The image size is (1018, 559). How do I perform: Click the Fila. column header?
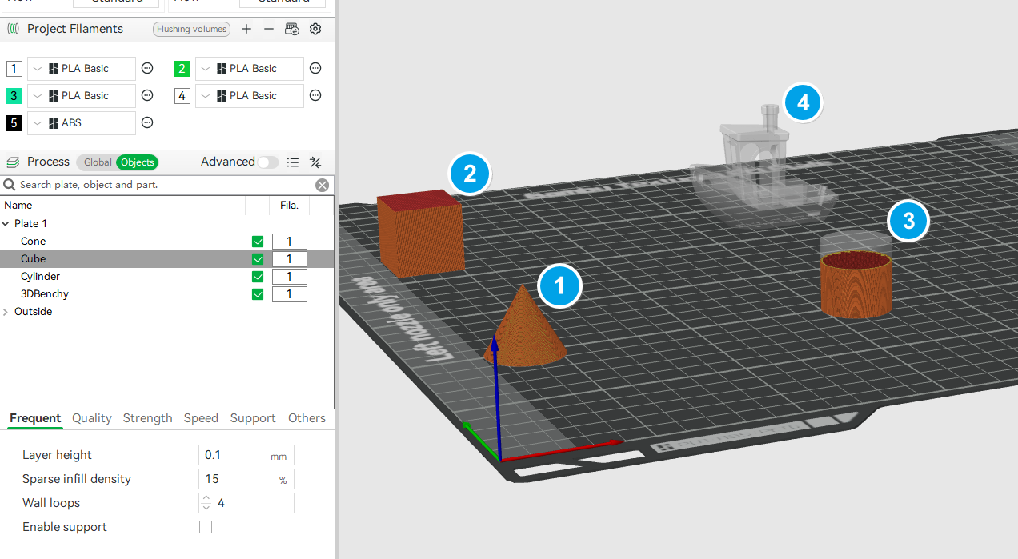pyautogui.click(x=289, y=206)
